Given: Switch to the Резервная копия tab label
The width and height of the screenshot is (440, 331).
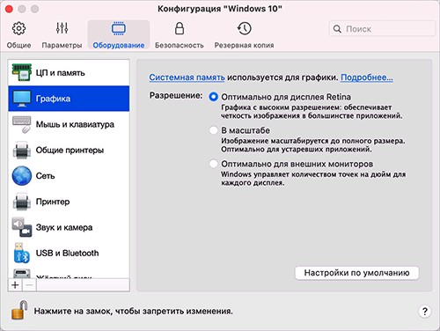Looking at the screenshot, I should [x=244, y=45].
